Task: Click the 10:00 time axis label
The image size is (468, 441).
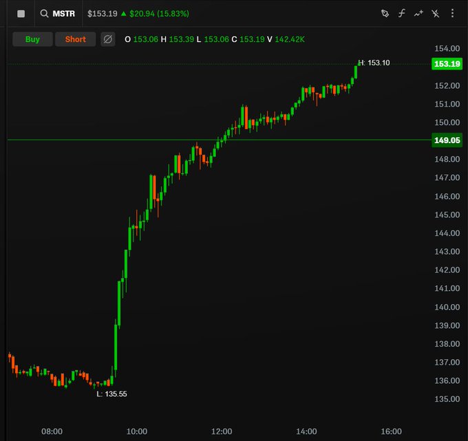Action: tap(137, 431)
